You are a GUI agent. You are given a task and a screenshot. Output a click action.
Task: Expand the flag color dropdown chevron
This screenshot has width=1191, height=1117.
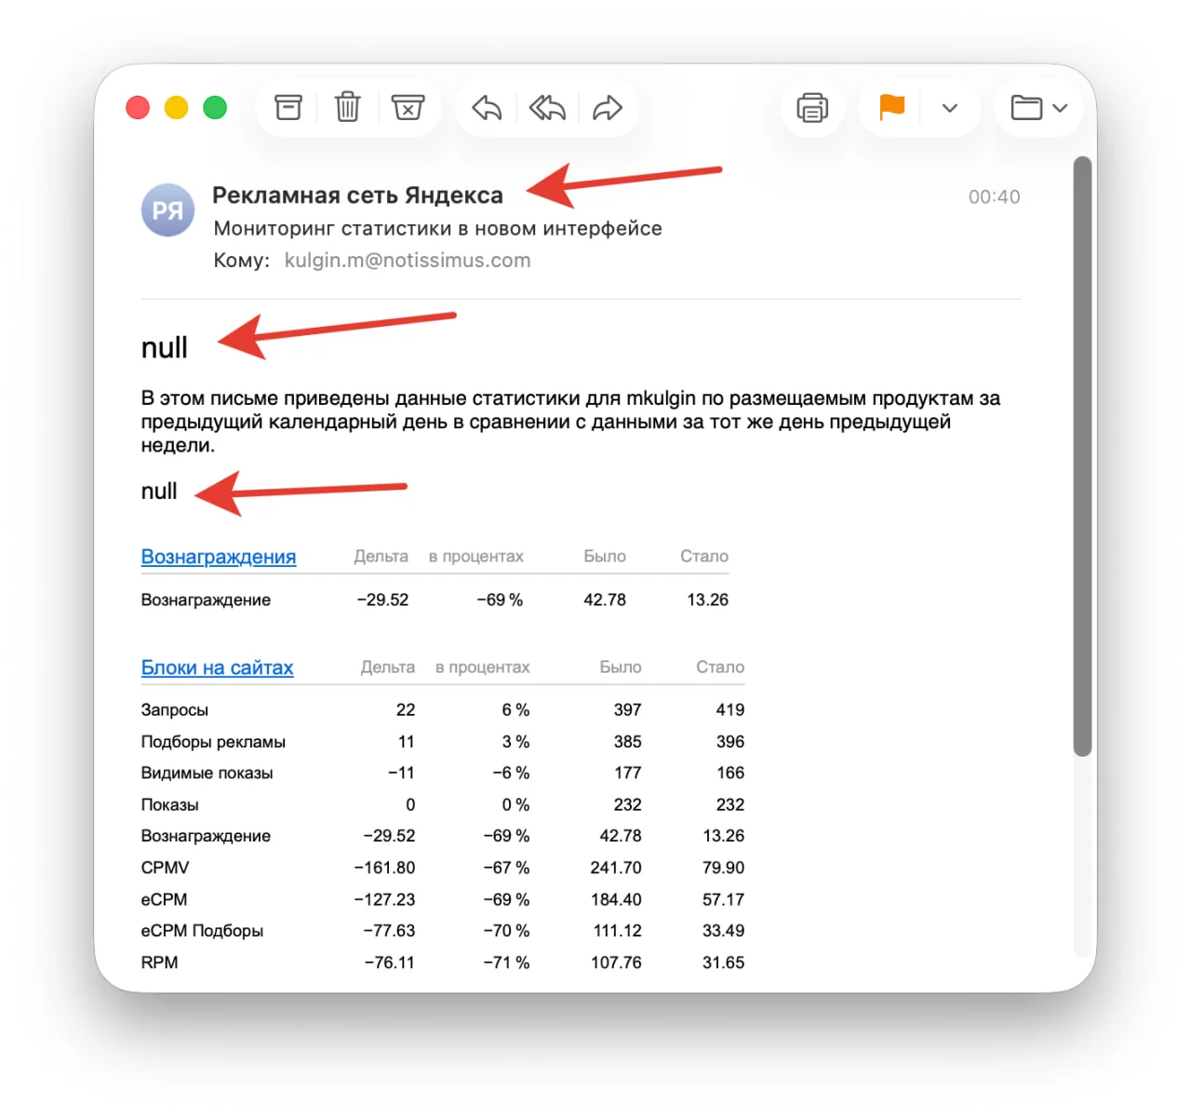click(950, 108)
